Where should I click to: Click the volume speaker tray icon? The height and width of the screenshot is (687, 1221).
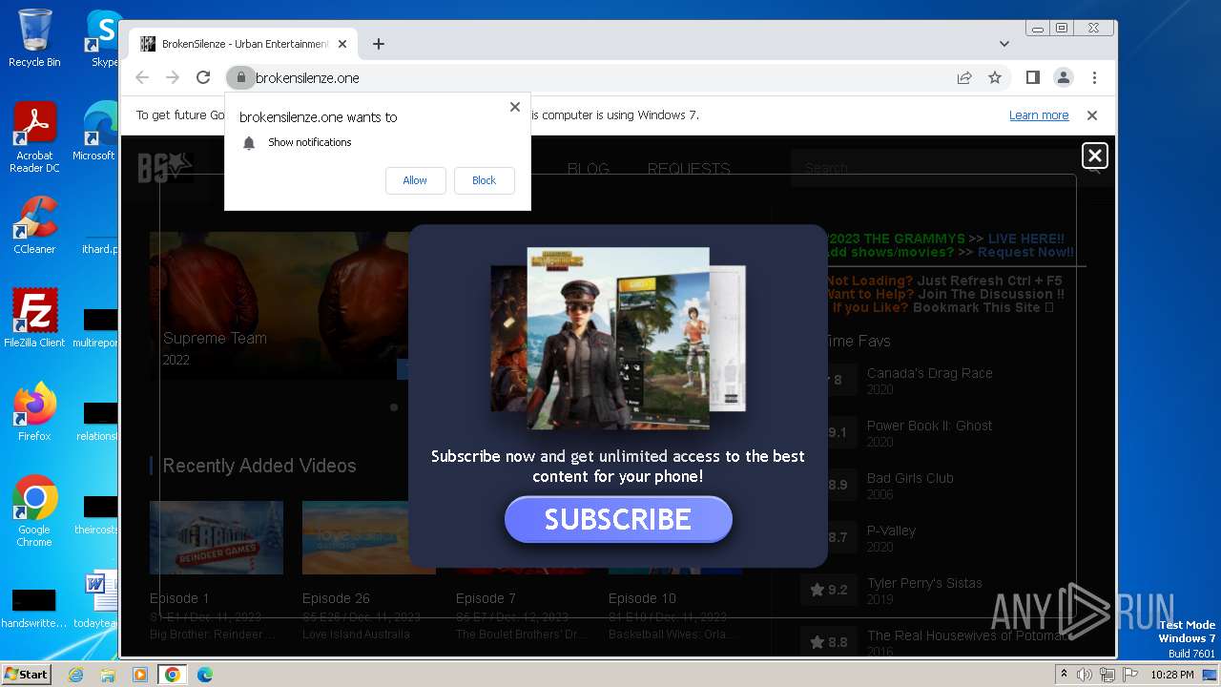1085,675
